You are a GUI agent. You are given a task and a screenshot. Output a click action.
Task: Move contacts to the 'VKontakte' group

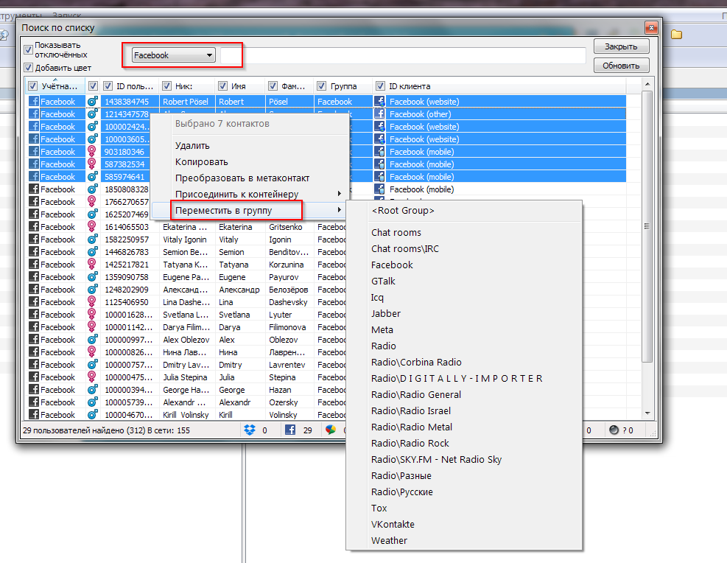[x=393, y=524]
